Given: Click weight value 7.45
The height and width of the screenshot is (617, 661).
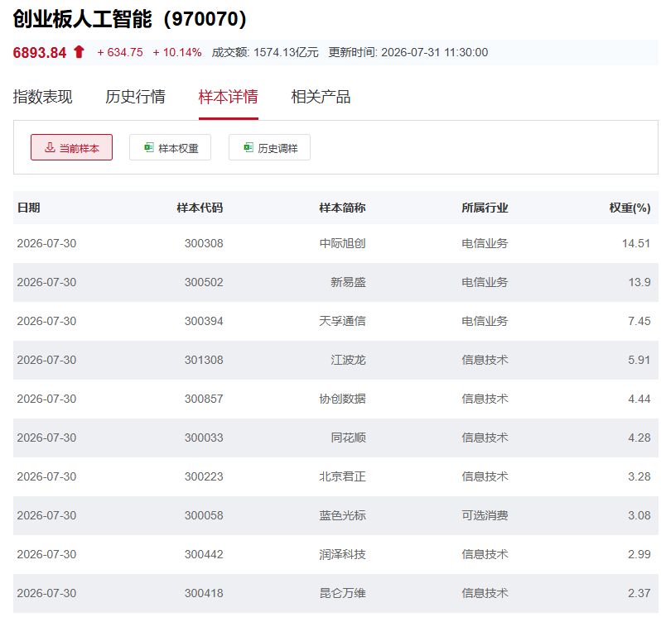Looking at the screenshot, I should 639,321.
